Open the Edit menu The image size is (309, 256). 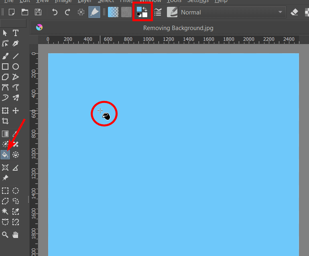[x=25, y=1]
